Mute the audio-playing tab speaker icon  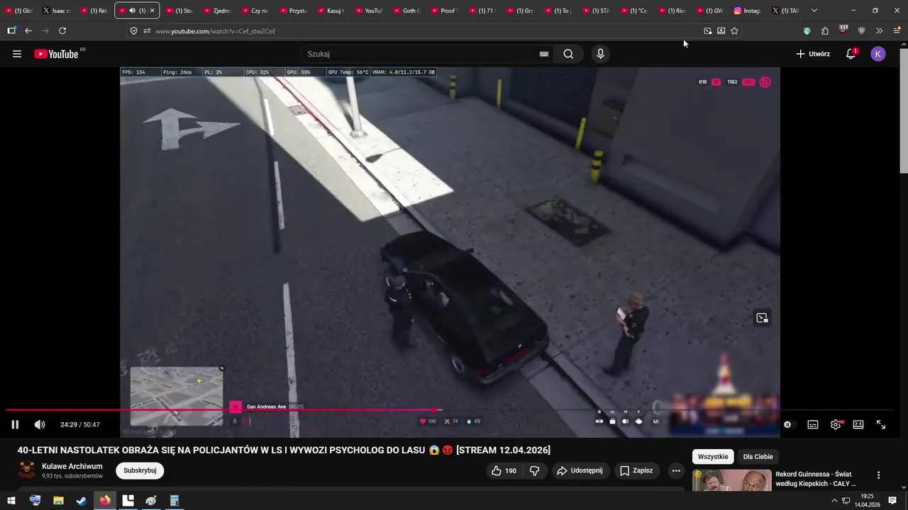click(x=132, y=11)
